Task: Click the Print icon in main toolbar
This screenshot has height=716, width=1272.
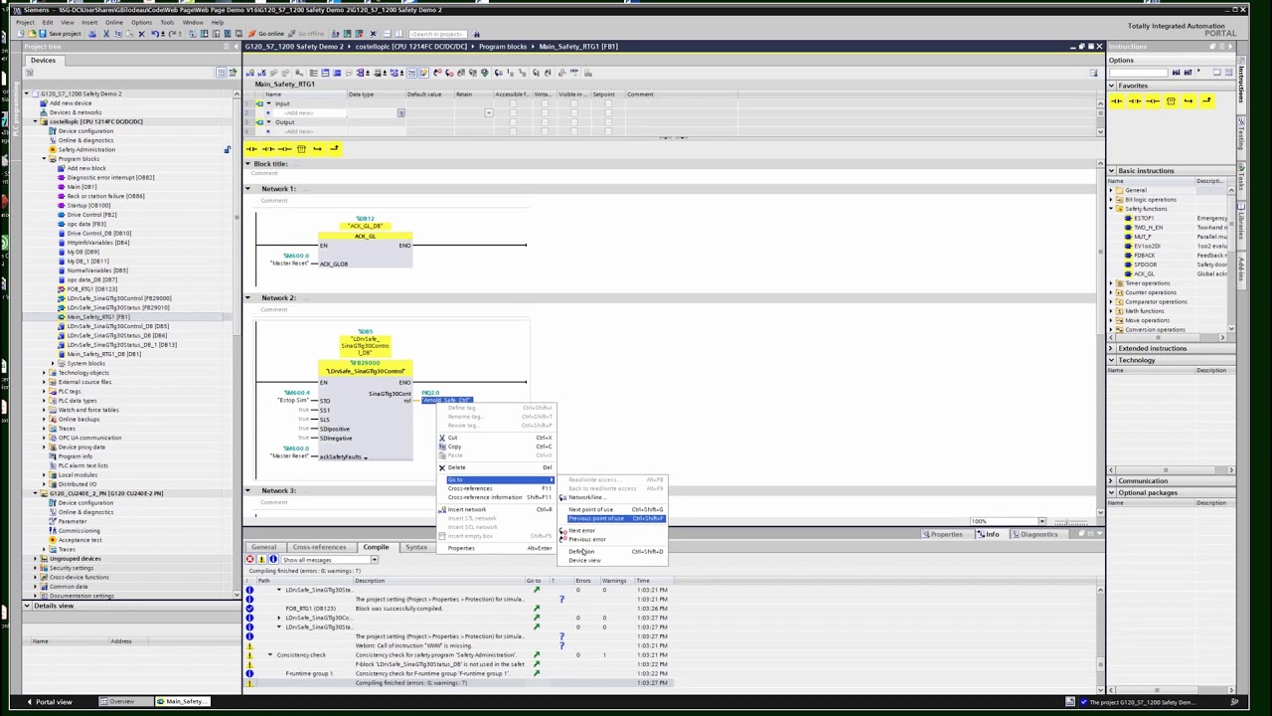Action: [x=92, y=34]
